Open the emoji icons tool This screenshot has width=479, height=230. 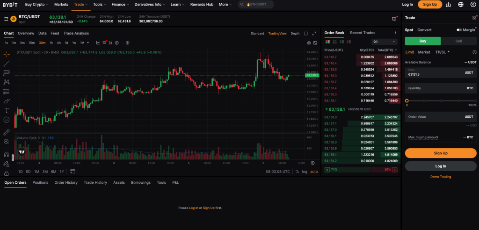(x=7, y=120)
